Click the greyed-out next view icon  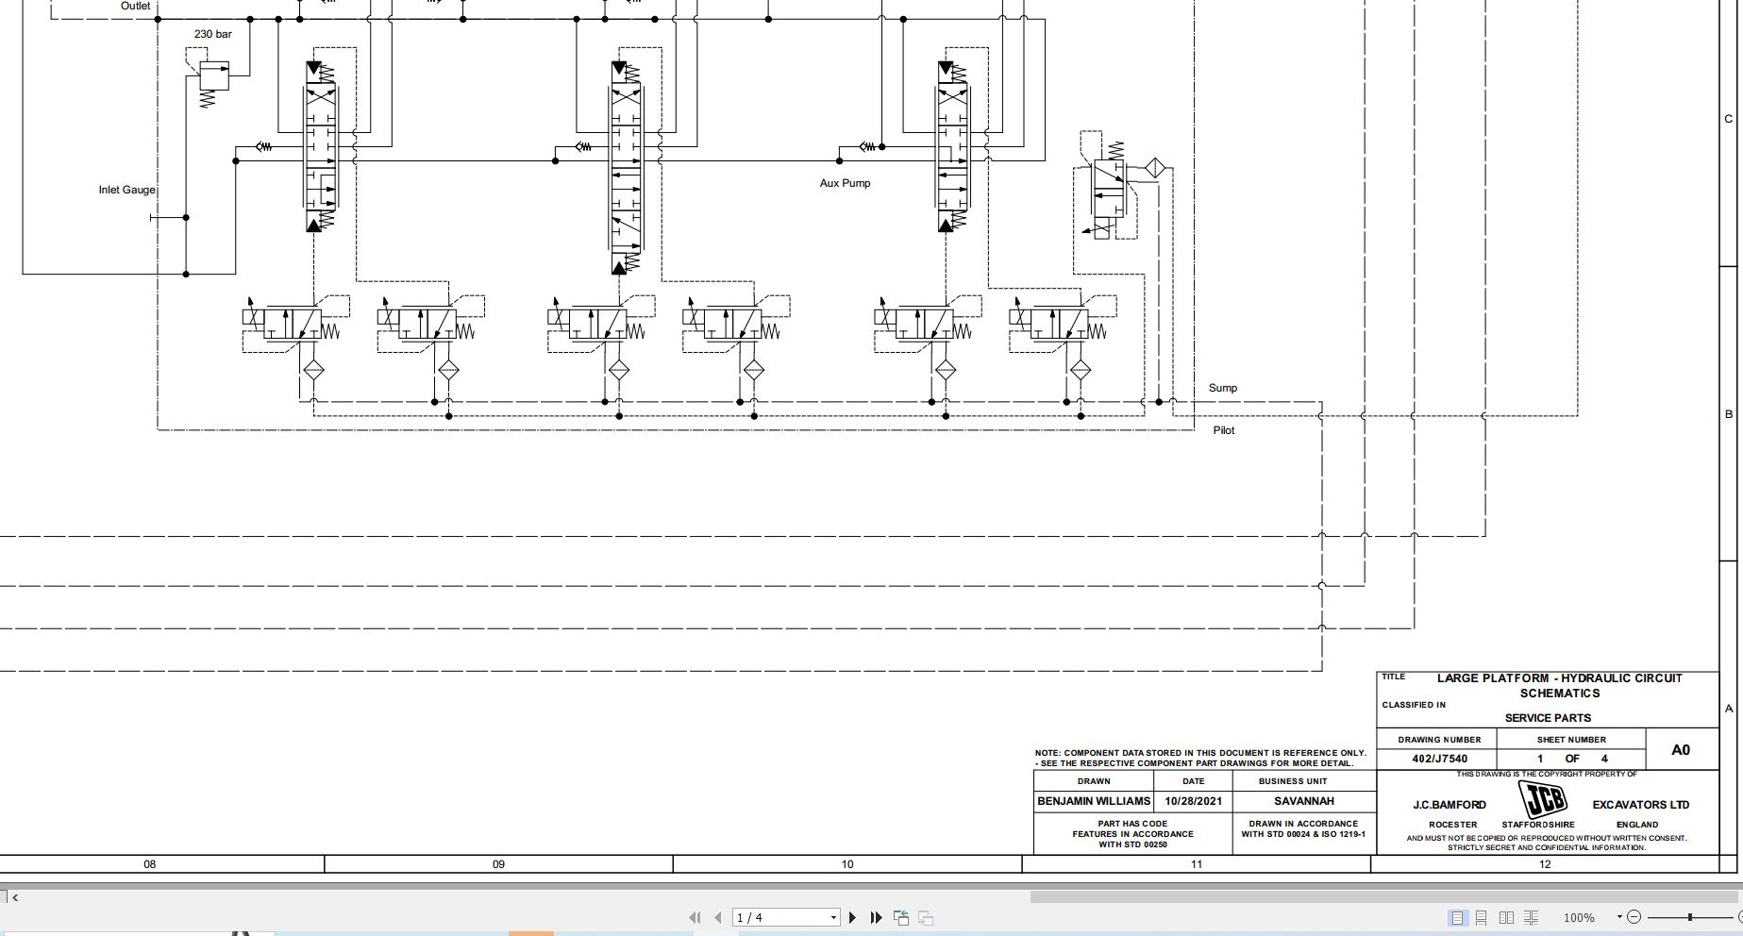coord(926,917)
